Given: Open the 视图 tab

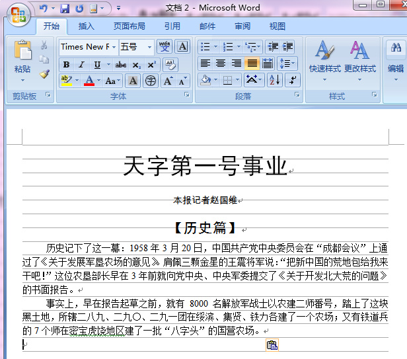Looking at the screenshot, I should (x=277, y=26).
